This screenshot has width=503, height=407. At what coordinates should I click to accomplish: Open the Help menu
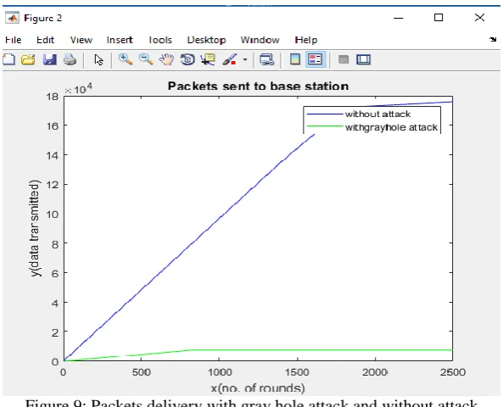tap(306, 40)
